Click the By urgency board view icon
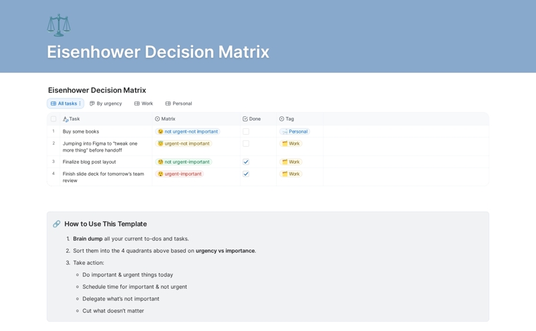This screenshot has height=331, width=536. pos(92,103)
